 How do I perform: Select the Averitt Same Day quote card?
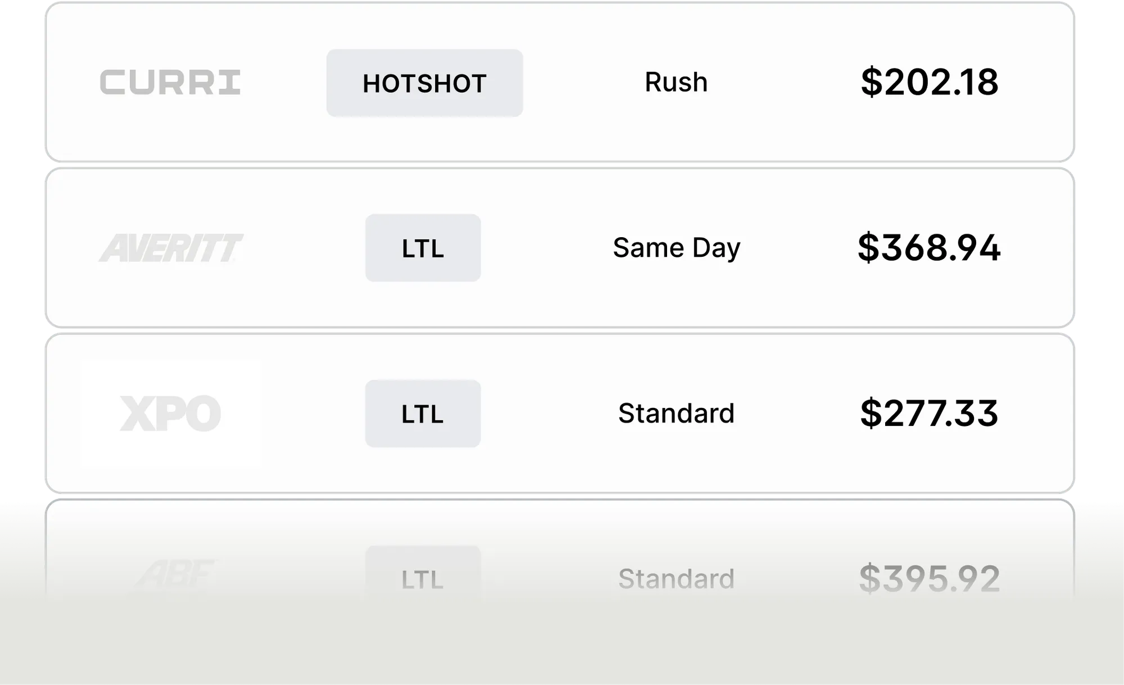[x=560, y=248]
